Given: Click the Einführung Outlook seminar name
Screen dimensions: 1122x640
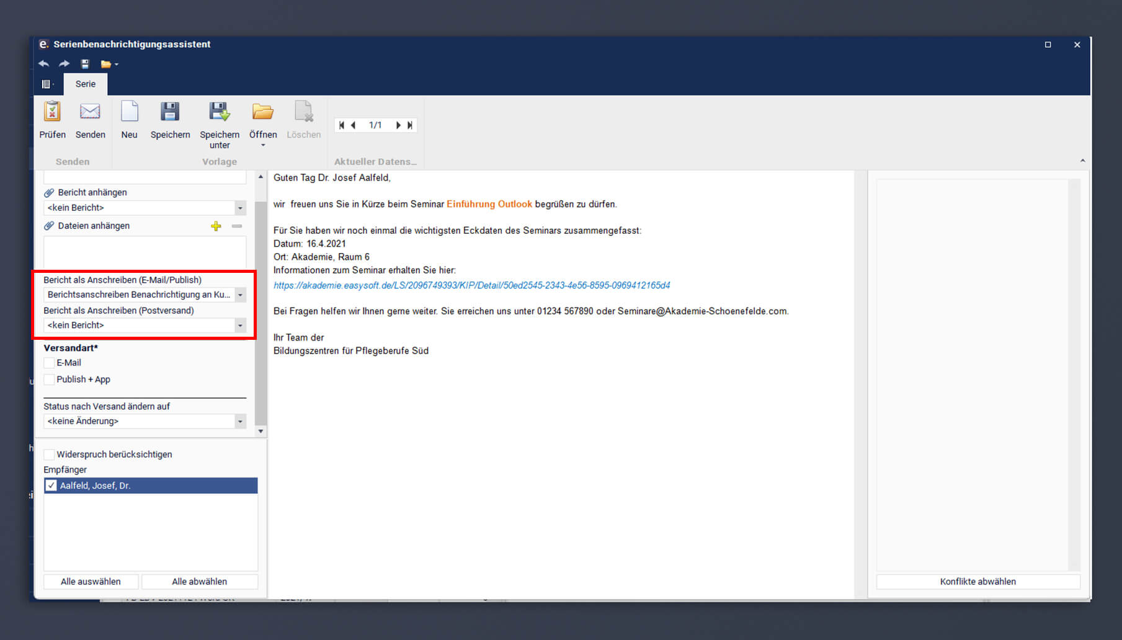Looking at the screenshot, I should coord(489,204).
